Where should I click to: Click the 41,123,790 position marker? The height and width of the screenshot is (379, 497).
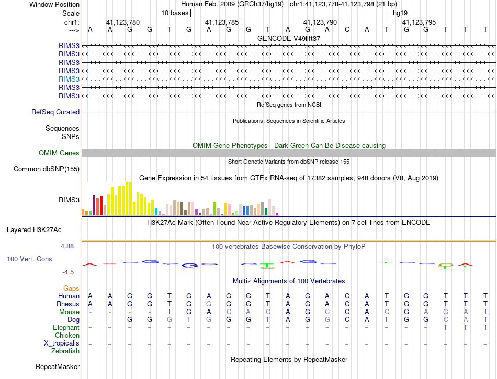tap(320, 22)
